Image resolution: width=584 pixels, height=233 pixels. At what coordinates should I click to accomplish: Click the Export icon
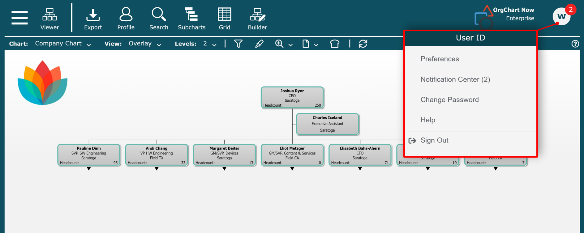pos(93,19)
